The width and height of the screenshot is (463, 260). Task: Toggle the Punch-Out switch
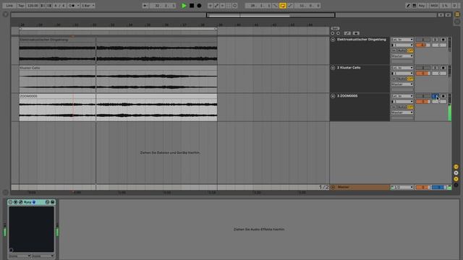[x=290, y=6]
